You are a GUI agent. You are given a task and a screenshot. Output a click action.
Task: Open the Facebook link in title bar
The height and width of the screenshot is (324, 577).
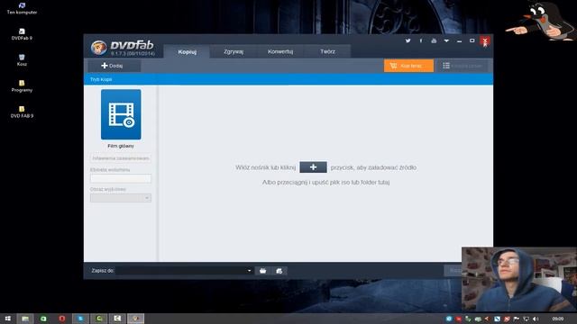421,40
